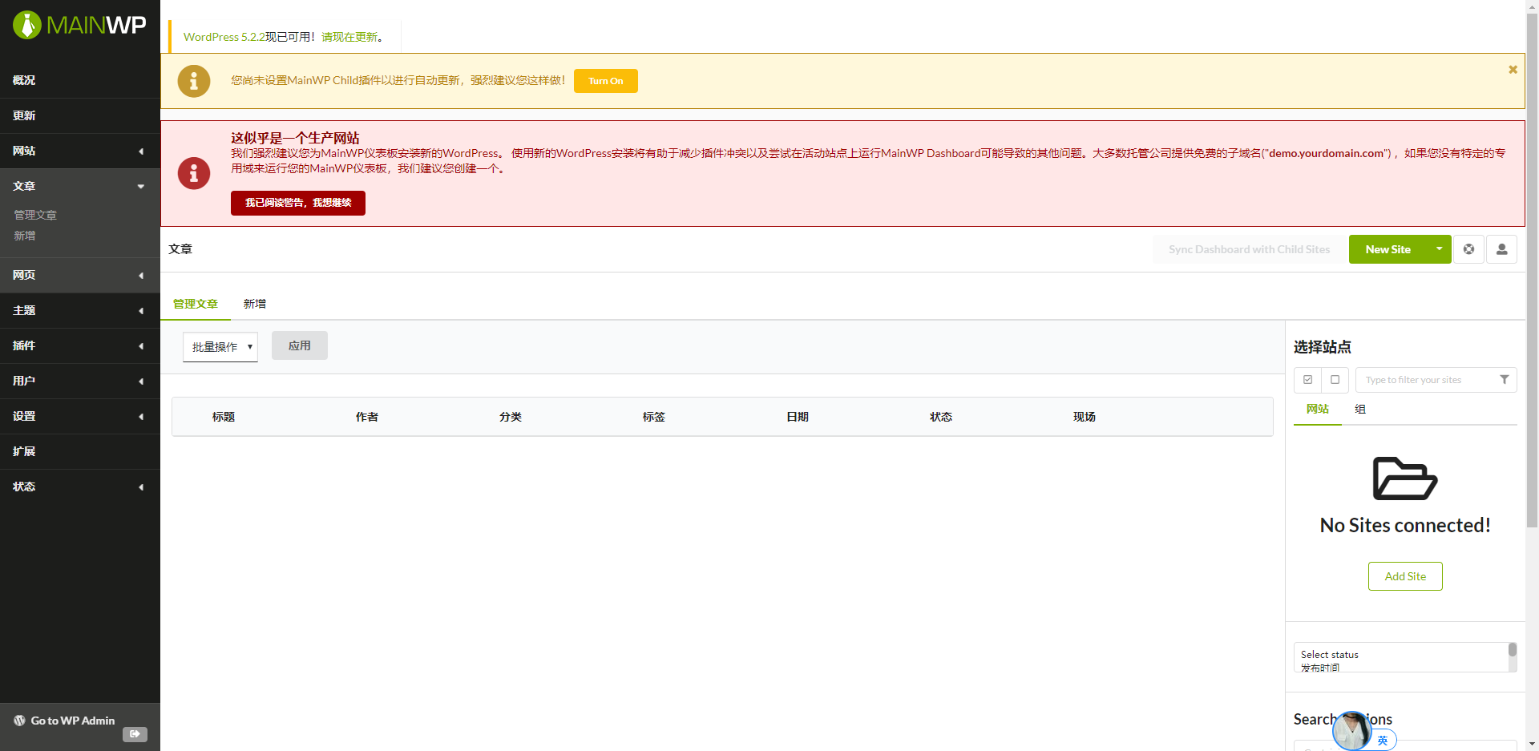
Task: Click Go to WP Admin link
Action: (x=73, y=721)
